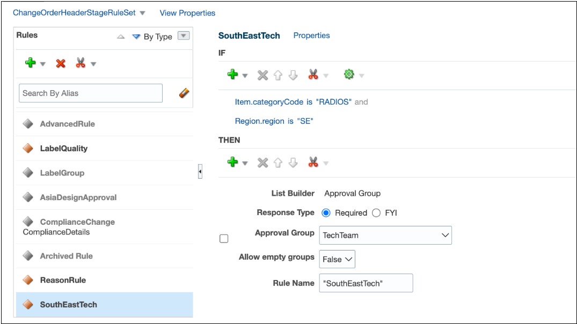Open View Properties link
The image size is (577, 324).
pos(186,13)
